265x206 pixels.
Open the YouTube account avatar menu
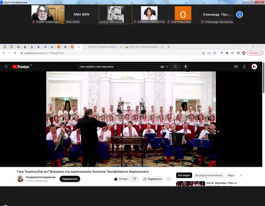click(x=254, y=67)
